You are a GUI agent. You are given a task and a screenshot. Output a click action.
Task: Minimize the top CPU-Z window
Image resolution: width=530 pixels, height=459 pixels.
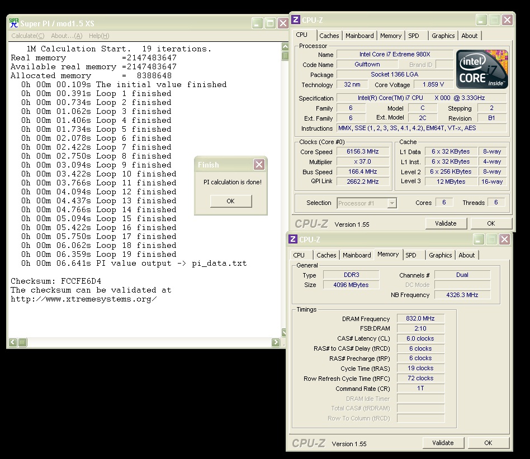pyautogui.click(x=481, y=20)
